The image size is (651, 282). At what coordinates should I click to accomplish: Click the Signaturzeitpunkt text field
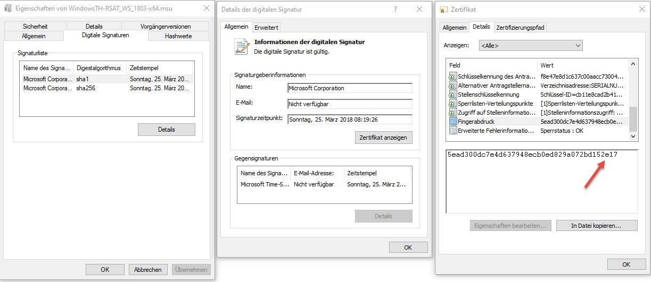(x=350, y=119)
